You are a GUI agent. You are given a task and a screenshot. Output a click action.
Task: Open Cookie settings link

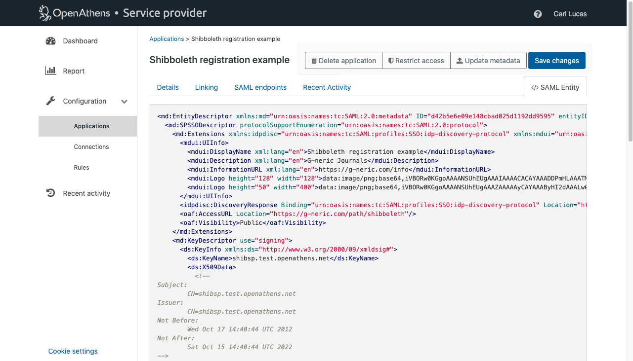(x=73, y=351)
